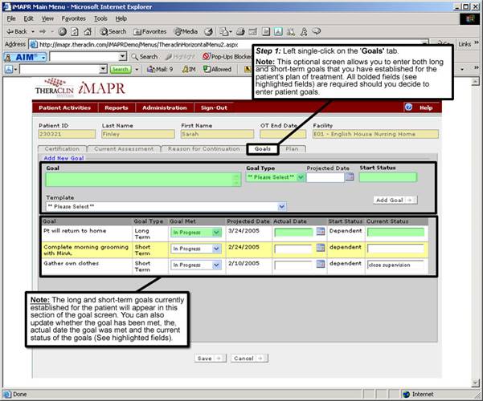Click the Pop-Ups Blocked toolbar button
The height and width of the screenshot is (401, 483).
click(230, 57)
